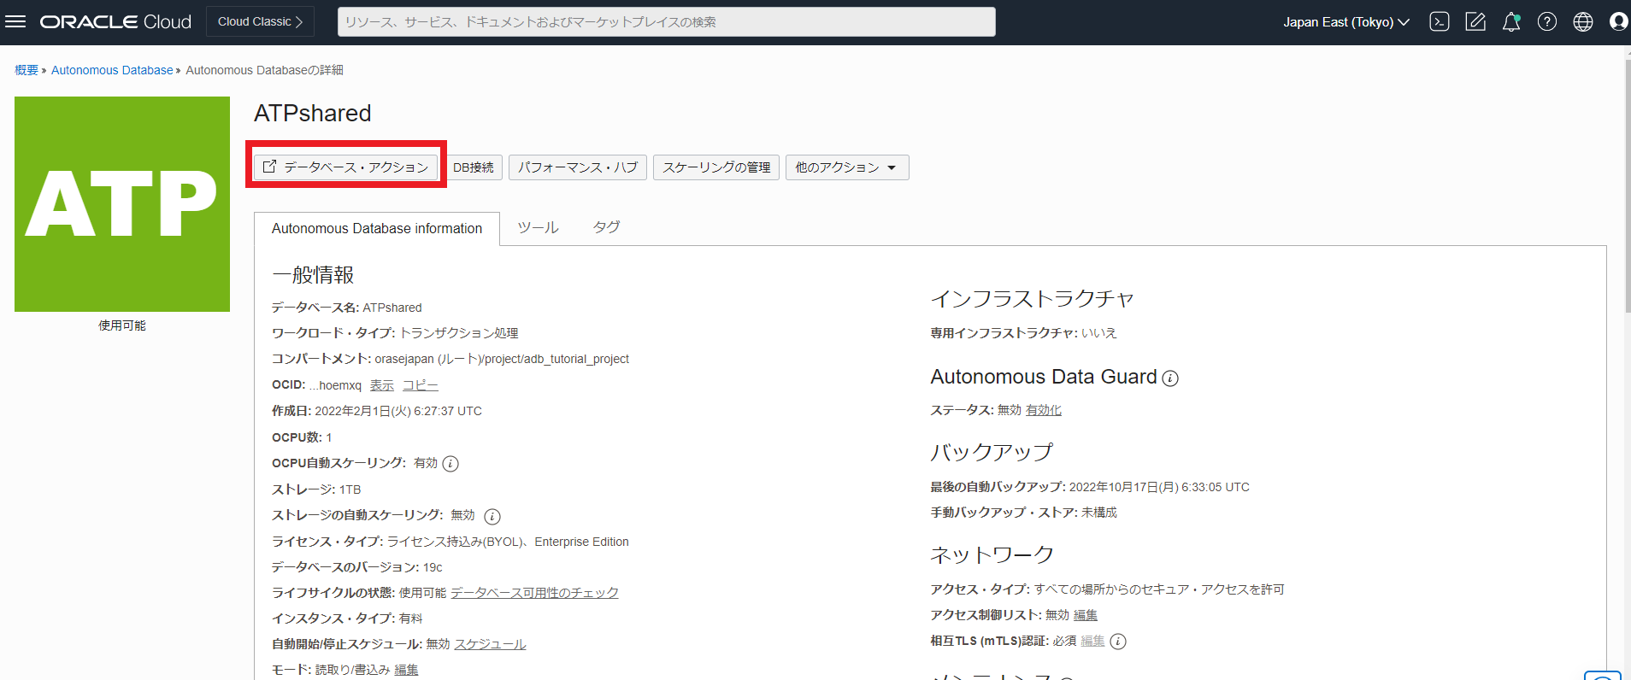Click info icon beside Autonomous Data Guard

[1170, 378]
